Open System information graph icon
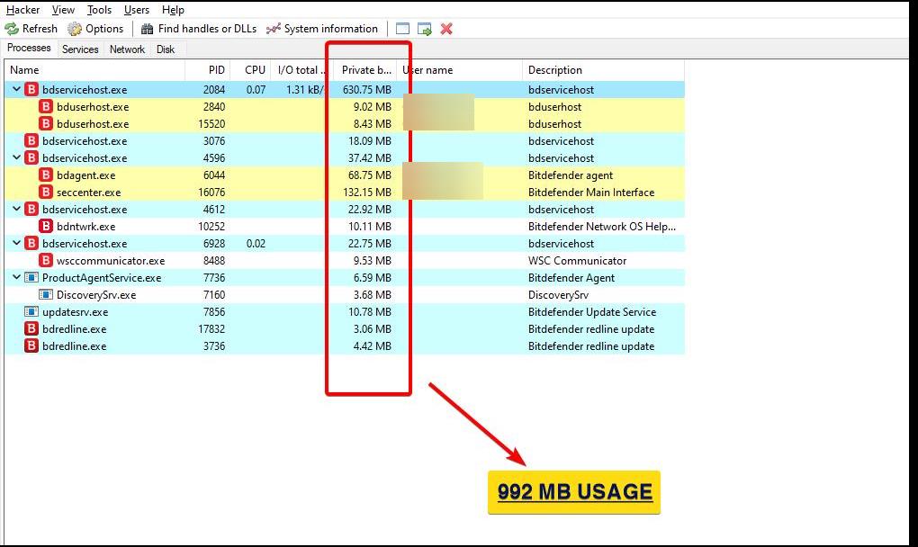This screenshot has width=918, height=547. [x=274, y=29]
